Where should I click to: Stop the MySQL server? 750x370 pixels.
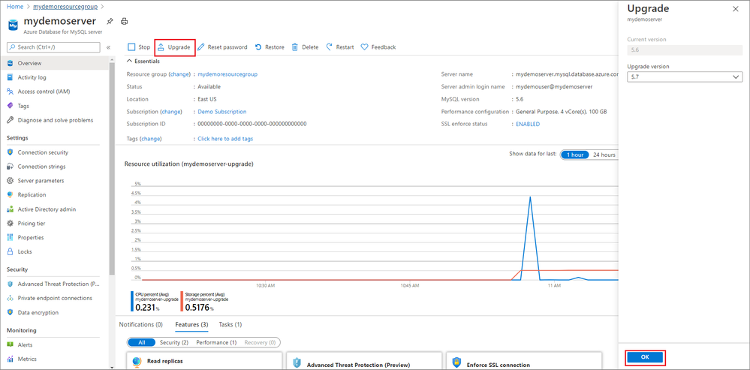[139, 47]
